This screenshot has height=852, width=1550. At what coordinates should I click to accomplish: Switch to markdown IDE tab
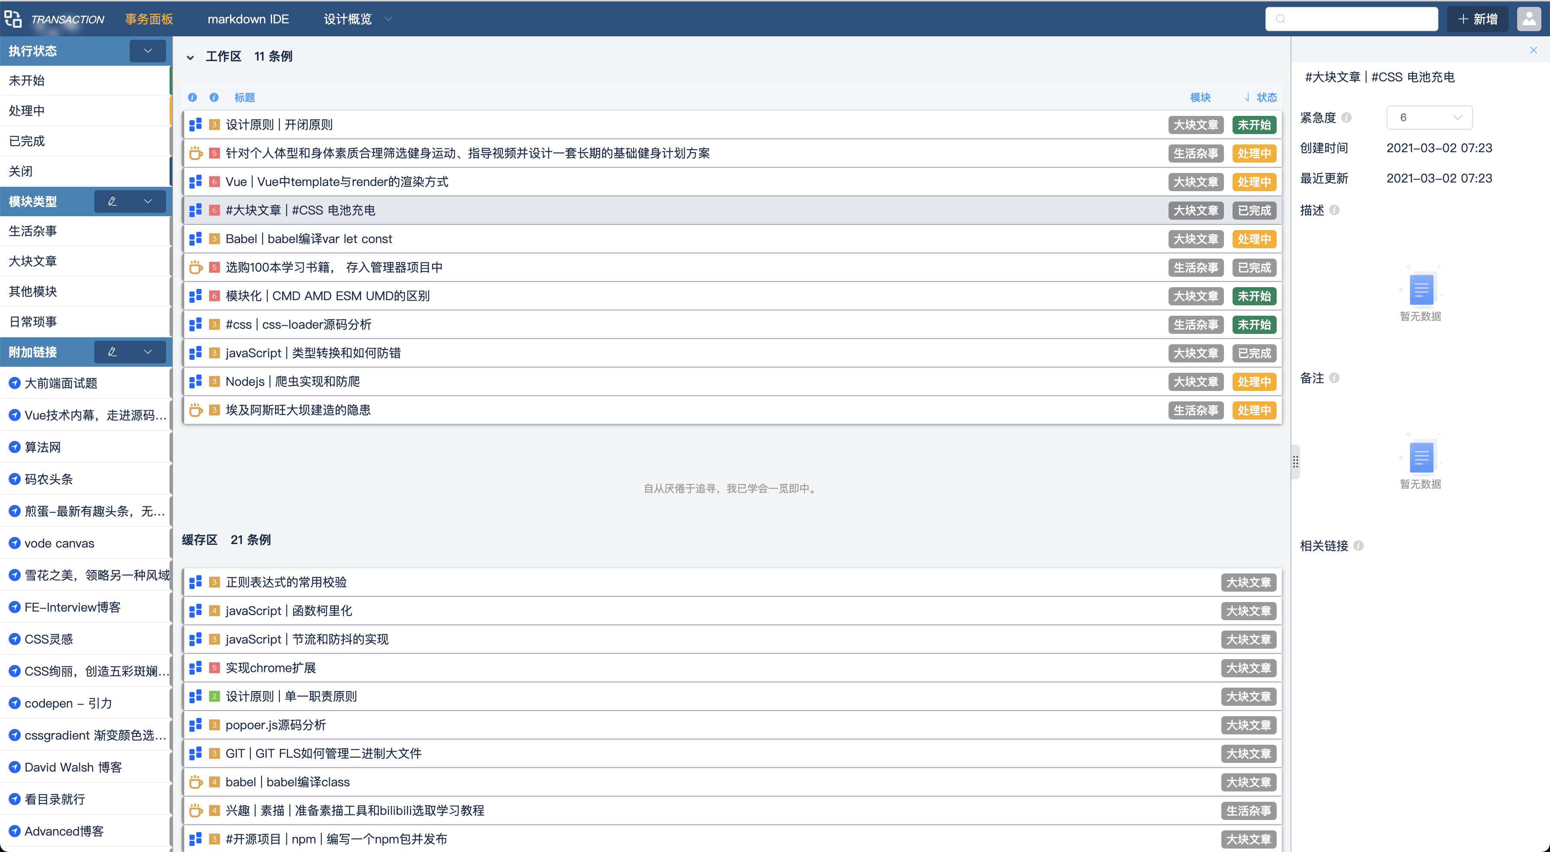248,19
